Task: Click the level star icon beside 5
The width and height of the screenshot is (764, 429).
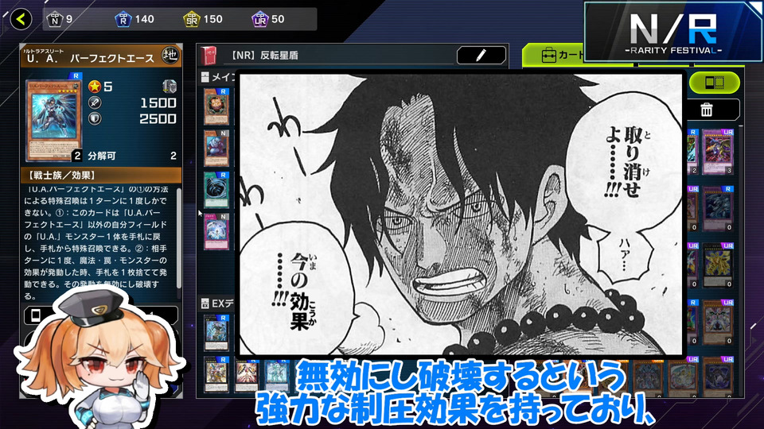Action: 95,87
